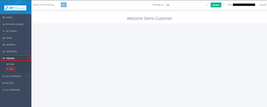Screen dimensions: 267x107
Task: Expand Addresses chevron
Action: tap(28, 51)
